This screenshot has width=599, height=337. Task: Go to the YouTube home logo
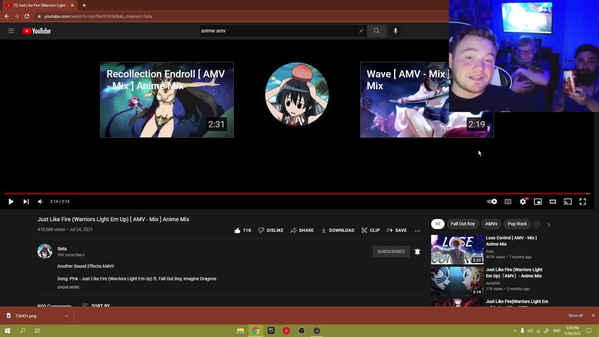click(x=37, y=31)
